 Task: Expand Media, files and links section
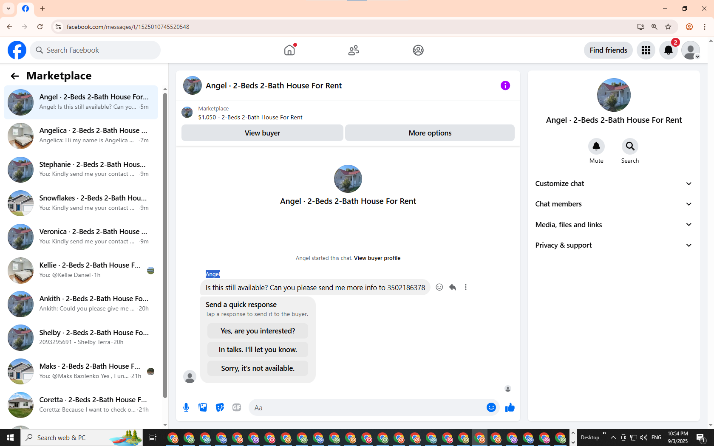[614, 225]
